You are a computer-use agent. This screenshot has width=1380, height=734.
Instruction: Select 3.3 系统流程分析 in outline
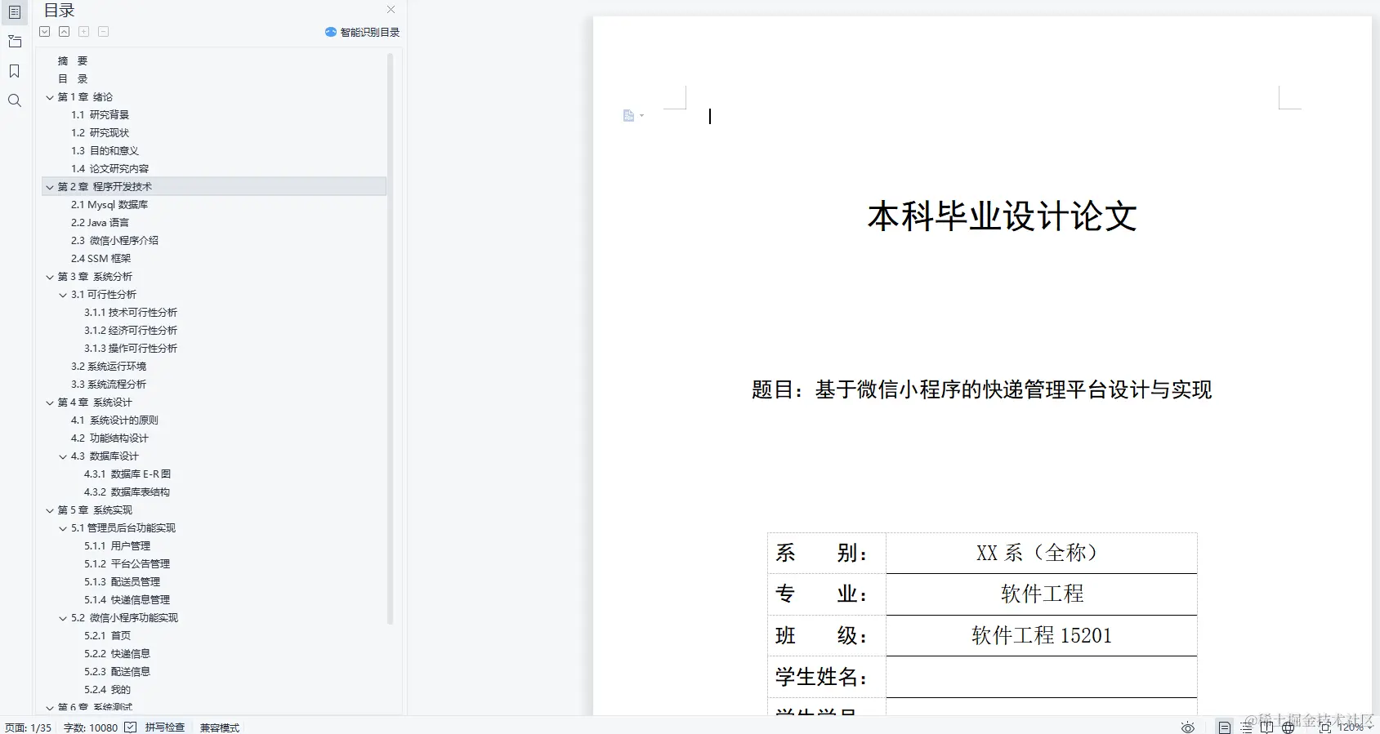tap(109, 385)
